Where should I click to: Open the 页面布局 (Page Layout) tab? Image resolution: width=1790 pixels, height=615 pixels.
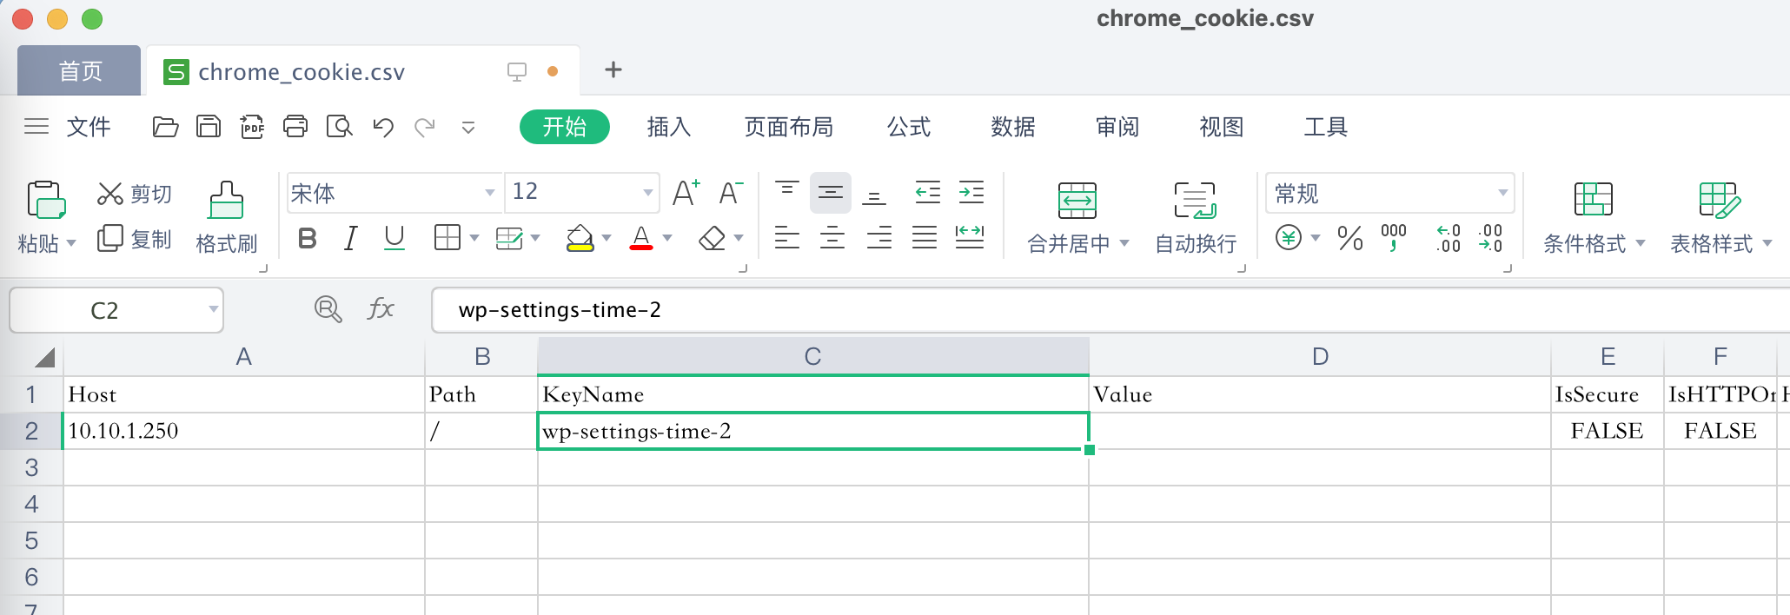pyautogui.click(x=788, y=127)
